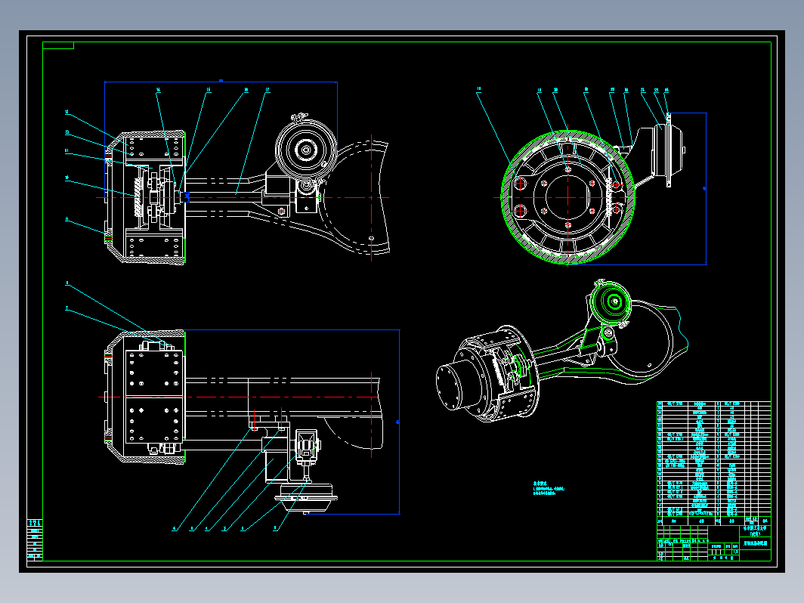The image size is (804, 603).
Task: Select the circular brake drum end view
Action: pos(568,197)
